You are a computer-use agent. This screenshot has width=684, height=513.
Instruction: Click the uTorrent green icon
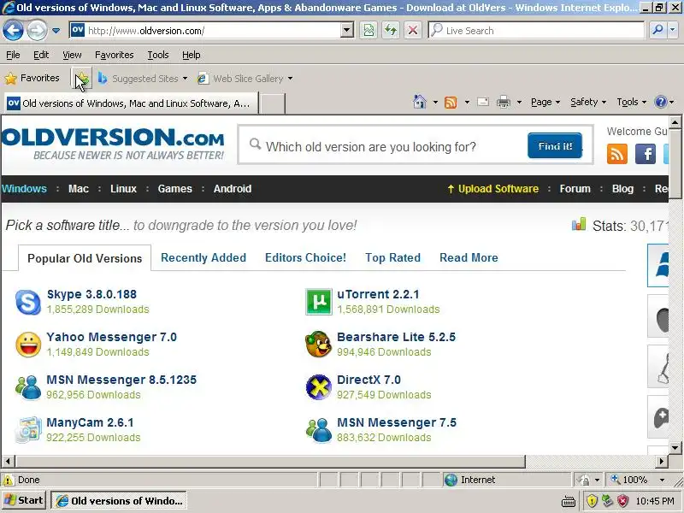[x=318, y=302]
